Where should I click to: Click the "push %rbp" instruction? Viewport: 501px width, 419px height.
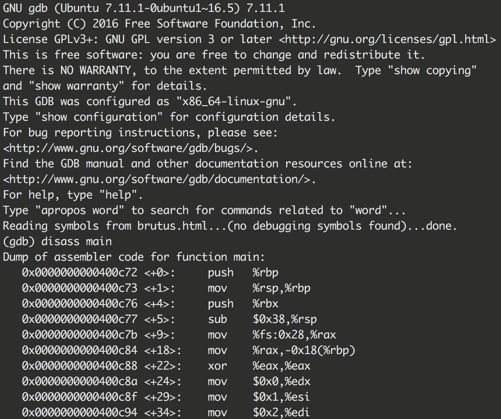pos(243,273)
